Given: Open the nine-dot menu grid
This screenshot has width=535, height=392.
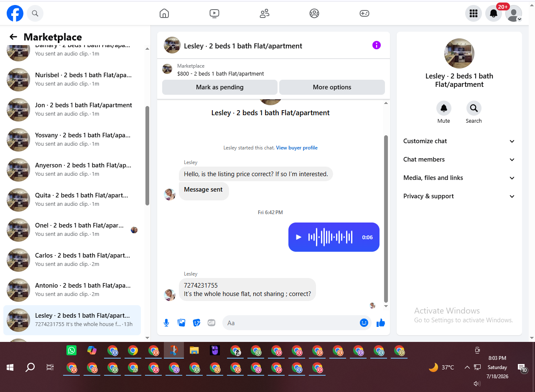Looking at the screenshot, I should pyautogui.click(x=474, y=13).
